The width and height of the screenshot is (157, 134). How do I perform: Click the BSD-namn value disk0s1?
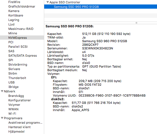tap(84, 88)
